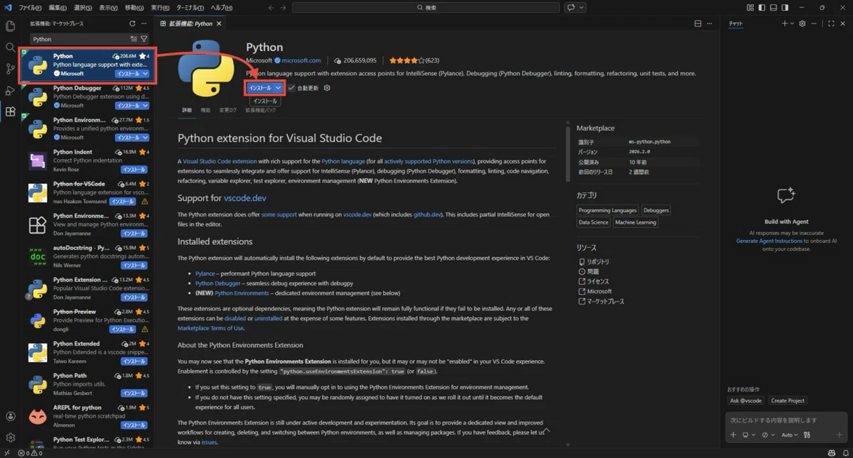Toggle bottom panel visibility

[773, 7]
